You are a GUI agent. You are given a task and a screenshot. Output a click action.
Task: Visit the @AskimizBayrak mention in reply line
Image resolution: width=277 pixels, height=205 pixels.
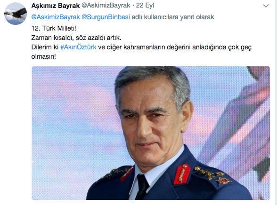click(x=56, y=17)
